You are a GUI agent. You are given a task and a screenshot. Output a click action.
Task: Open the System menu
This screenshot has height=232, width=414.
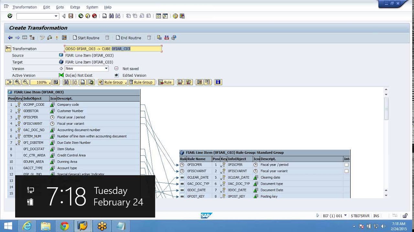[x=92, y=7]
